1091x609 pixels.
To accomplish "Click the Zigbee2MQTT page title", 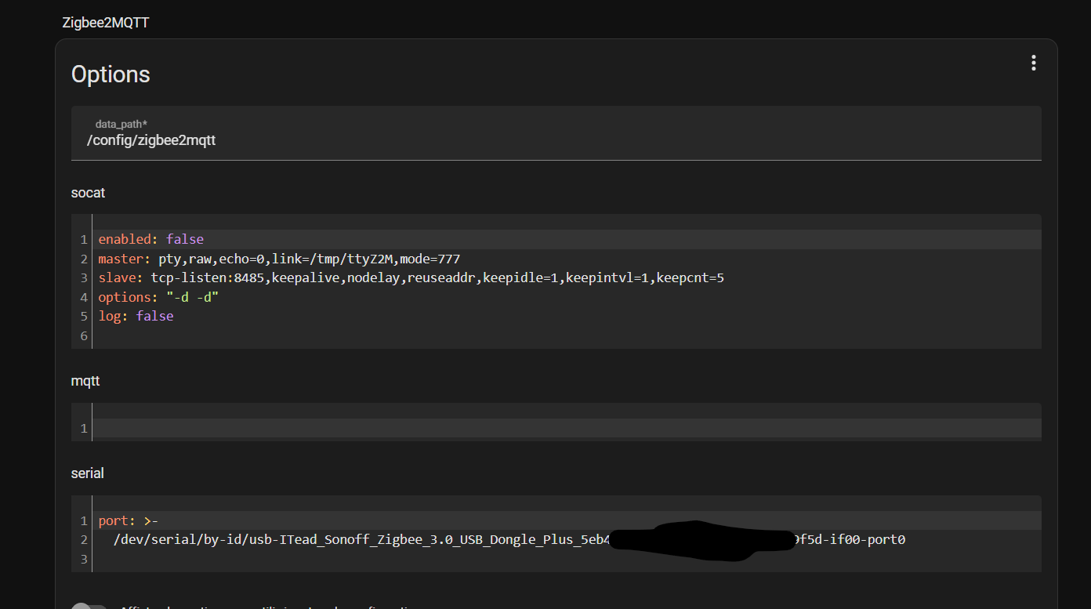I will tap(105, 23).
